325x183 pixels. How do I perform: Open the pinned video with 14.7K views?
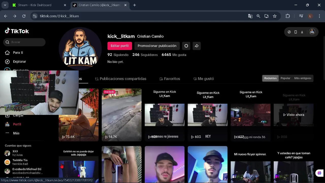(122, 115)
